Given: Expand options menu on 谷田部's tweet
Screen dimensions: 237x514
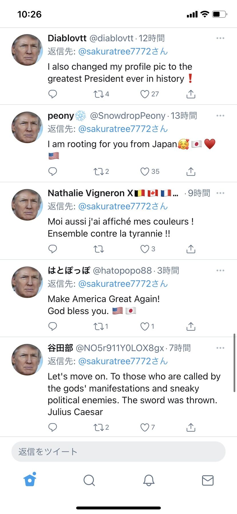Looking at the screenshot, I should click(220, 348).
